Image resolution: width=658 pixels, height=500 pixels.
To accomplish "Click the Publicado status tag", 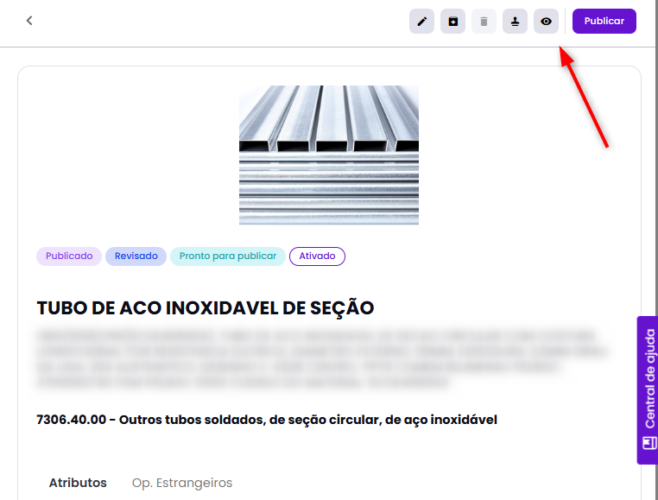I will point(69,256).
